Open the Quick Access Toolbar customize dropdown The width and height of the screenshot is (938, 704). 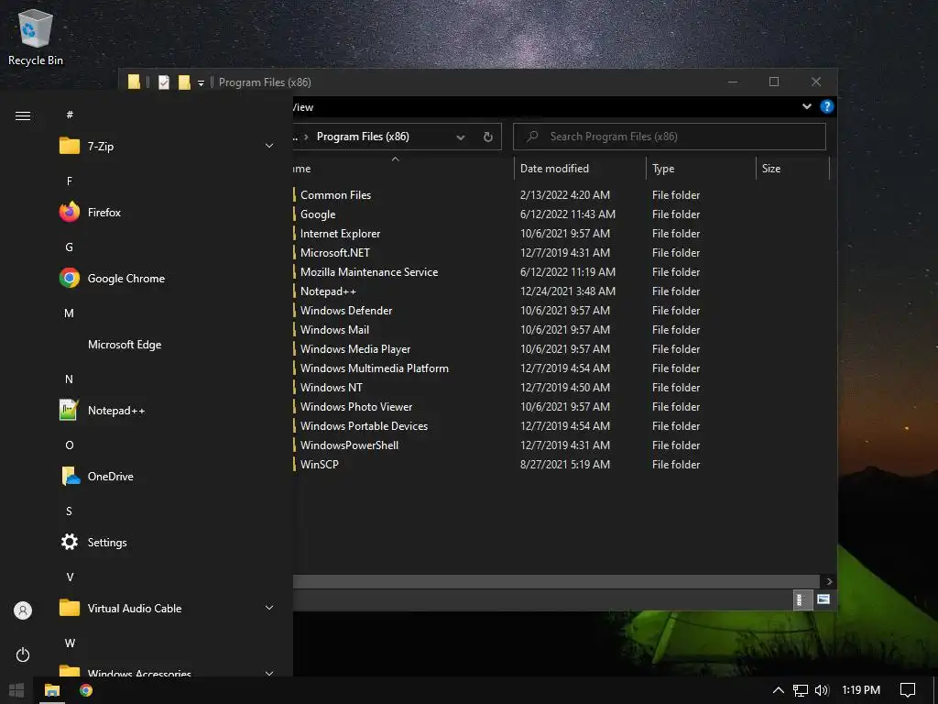point(201,83)
